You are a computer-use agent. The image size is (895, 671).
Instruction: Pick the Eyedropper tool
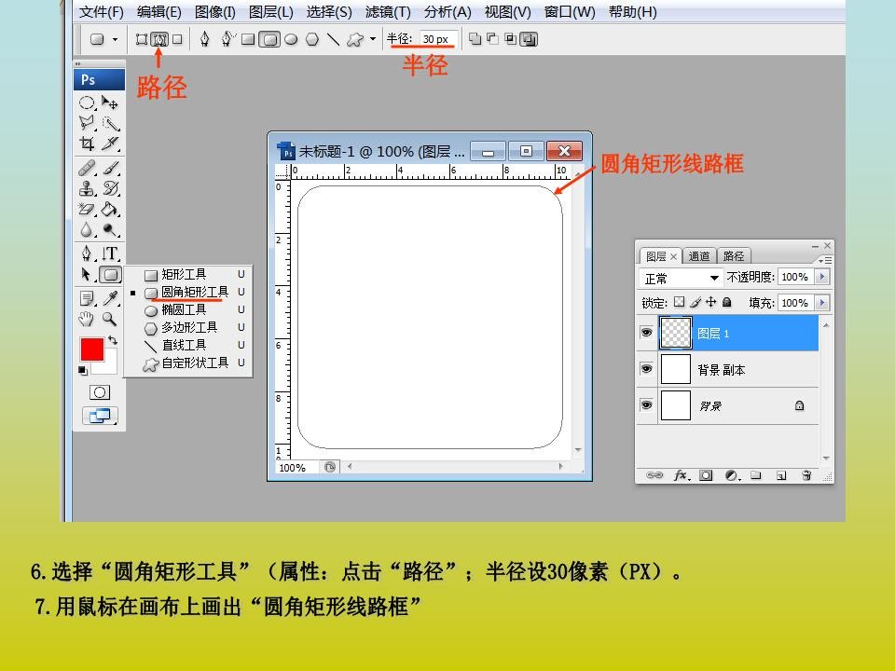tap(111, 297)
